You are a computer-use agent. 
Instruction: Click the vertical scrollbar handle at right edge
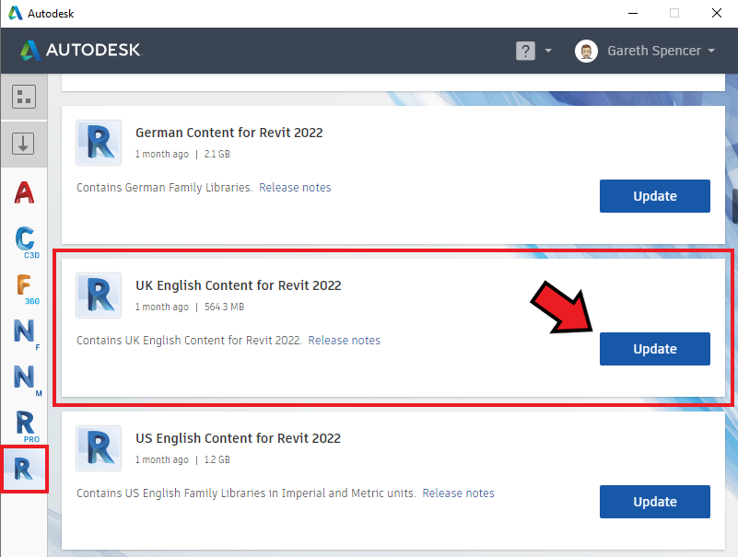click(734, 206)
